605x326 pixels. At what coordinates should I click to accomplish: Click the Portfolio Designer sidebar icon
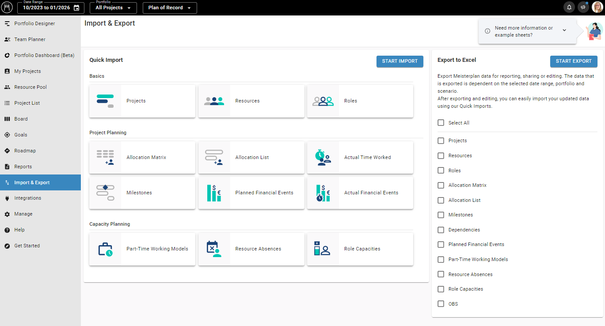pyautogui.click(x=7, y=23)
